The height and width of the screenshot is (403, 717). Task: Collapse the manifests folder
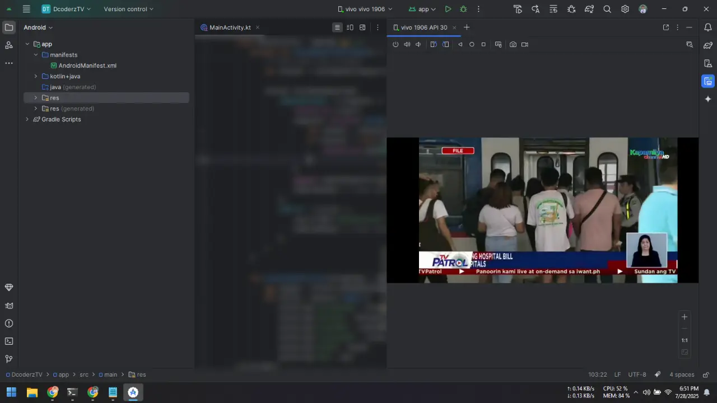(x=36, y=55)
